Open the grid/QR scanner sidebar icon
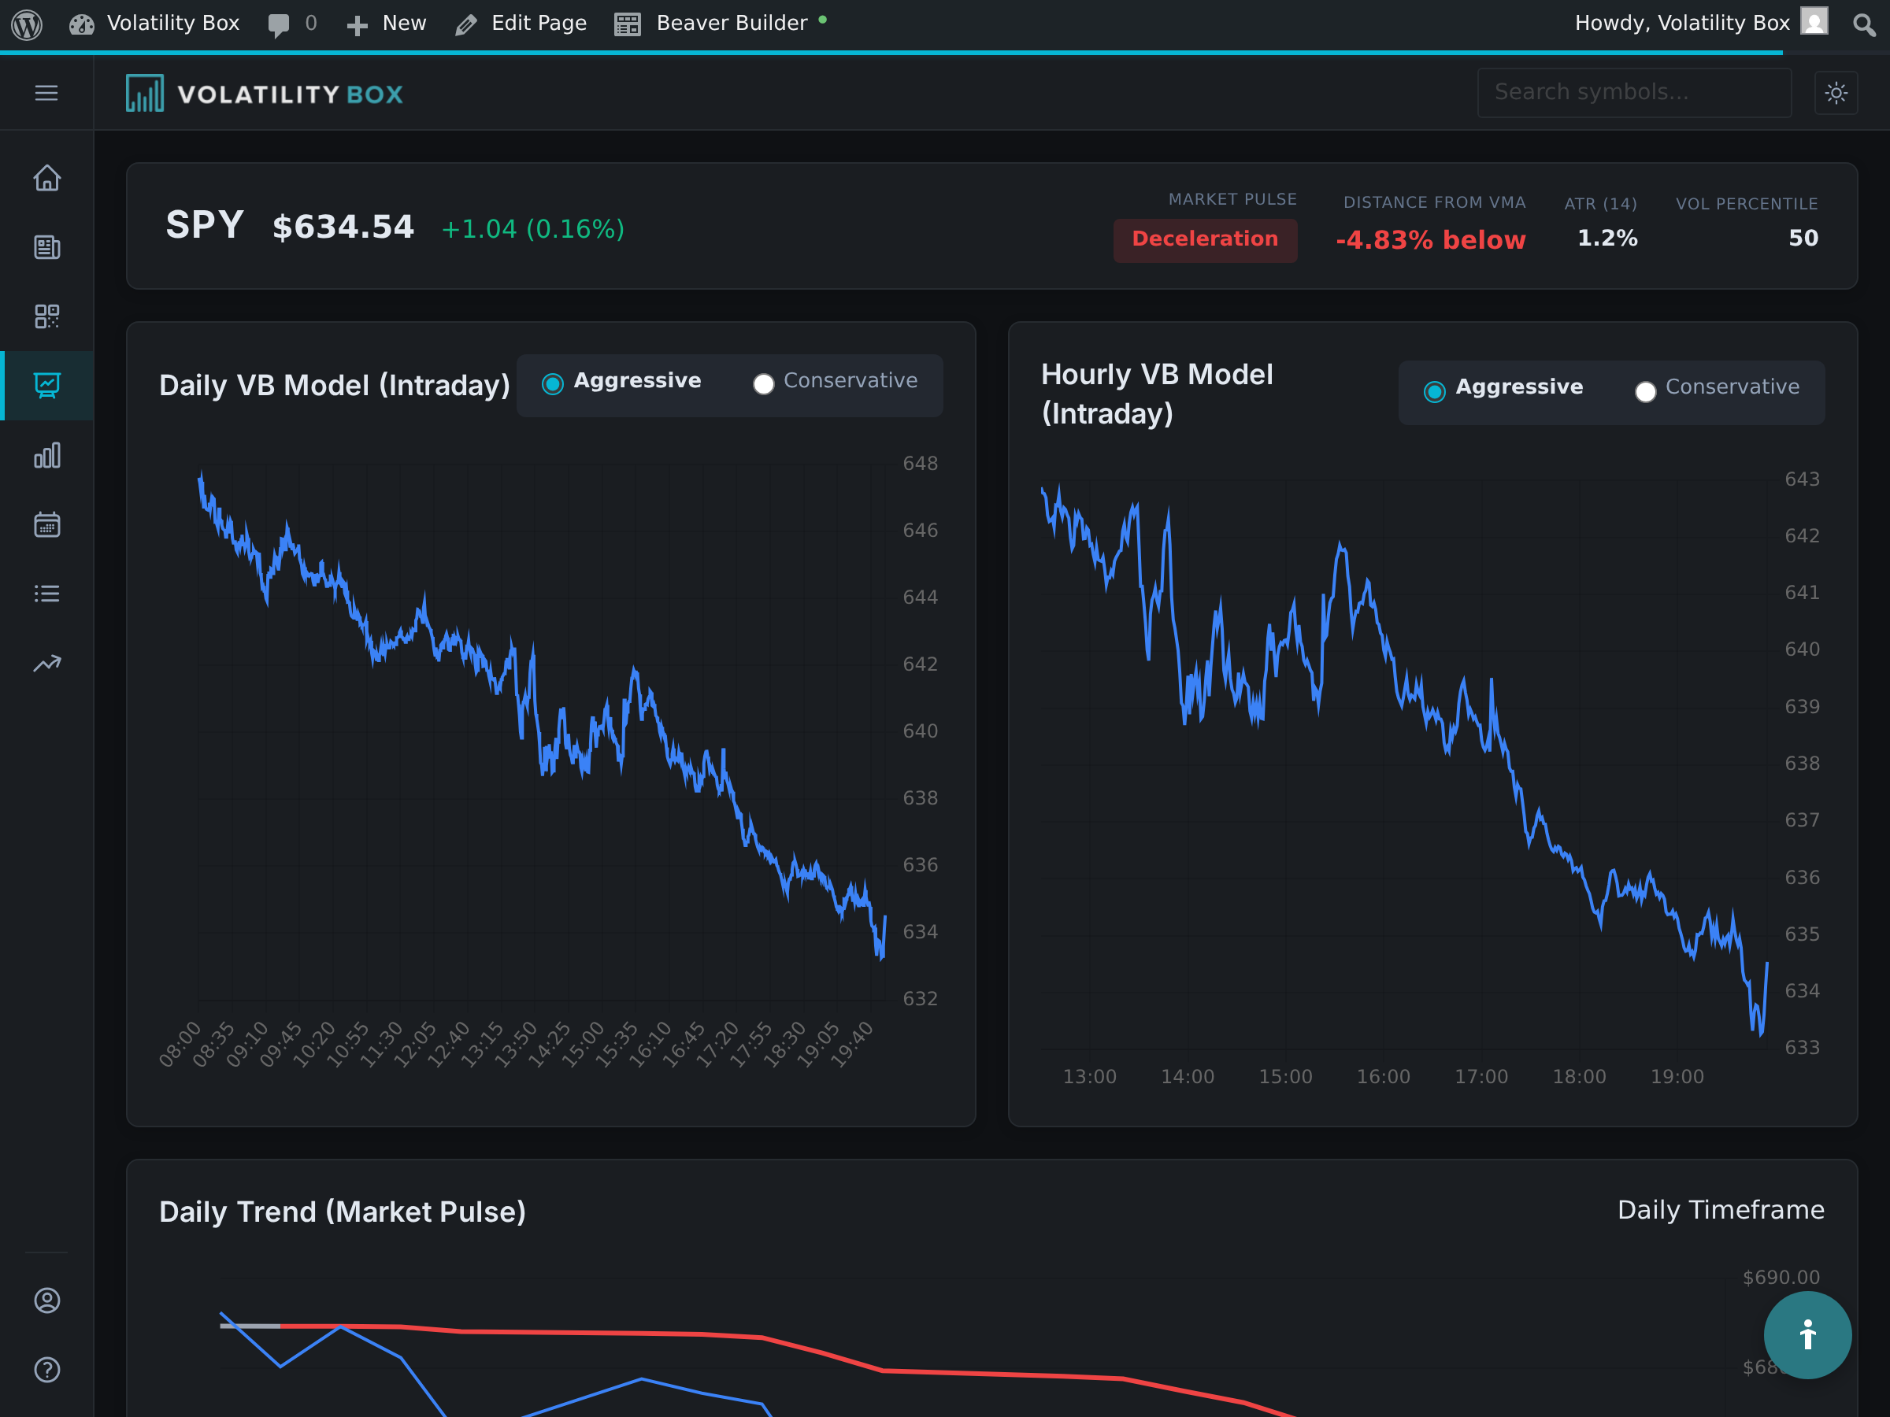Screen dimensions: 1890x1417 tap(47, 316)
